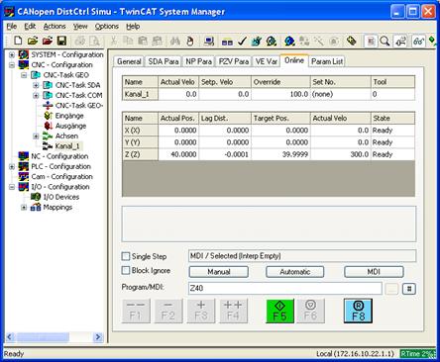The width and height of the screenshot is (440, 362).
Task: Expand the Mappings node
Action: click(24, 208)
